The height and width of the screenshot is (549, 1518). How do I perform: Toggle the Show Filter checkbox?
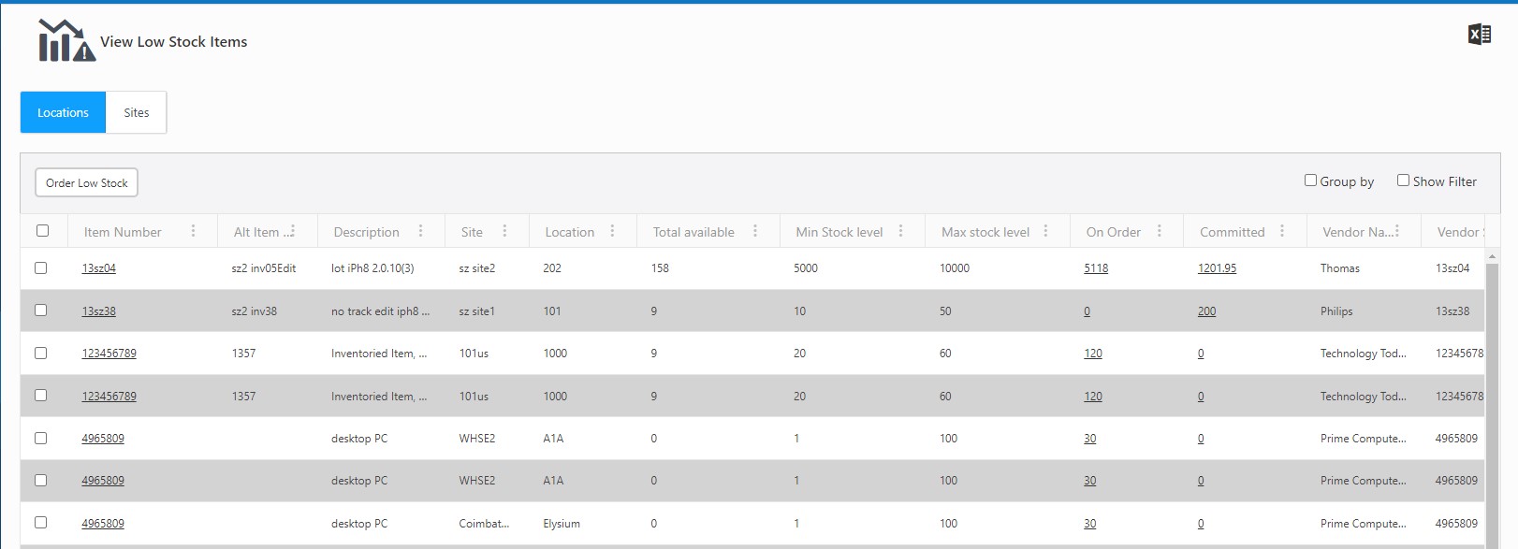click(1403, 181)
